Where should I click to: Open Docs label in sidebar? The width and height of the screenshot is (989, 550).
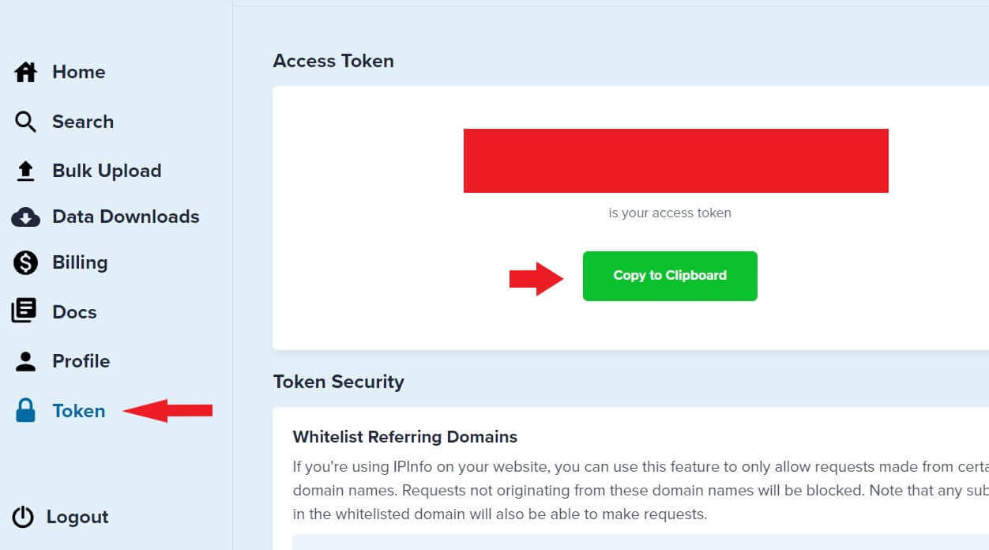pos(74,312)
